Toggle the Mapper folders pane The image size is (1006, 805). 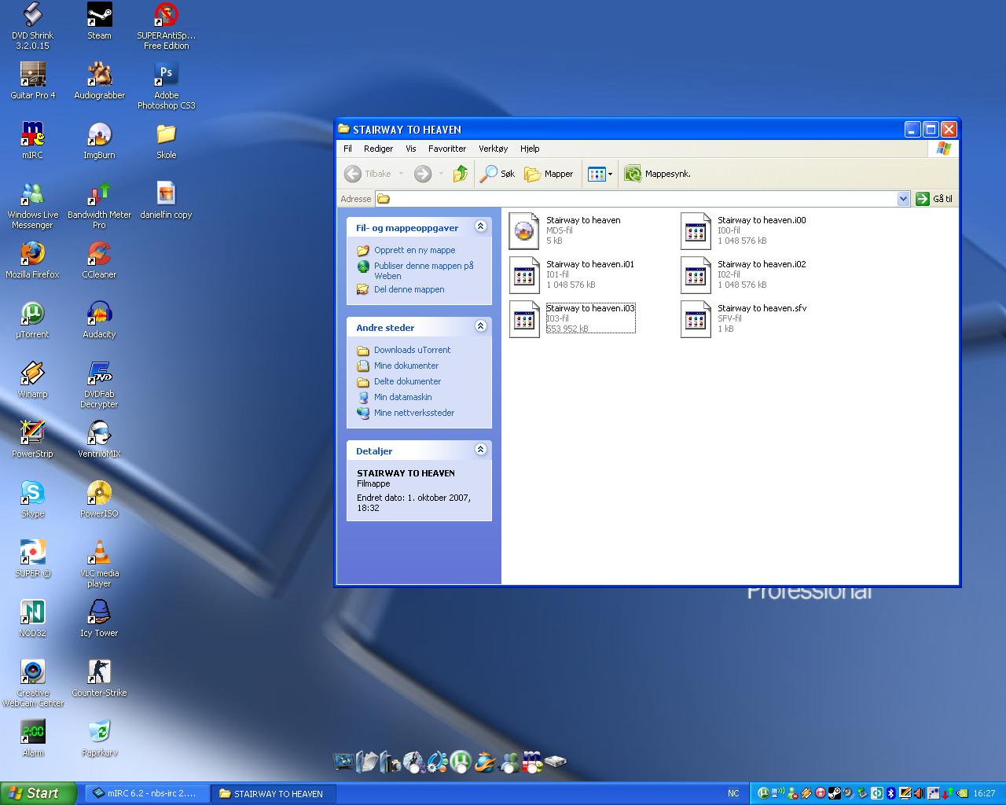pos(549,174)
